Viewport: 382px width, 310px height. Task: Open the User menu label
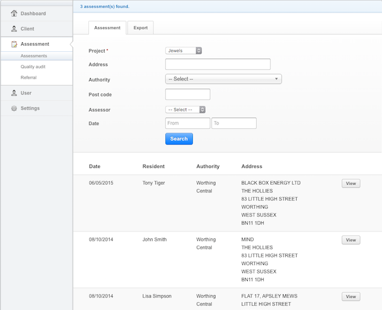pos(26,93)
